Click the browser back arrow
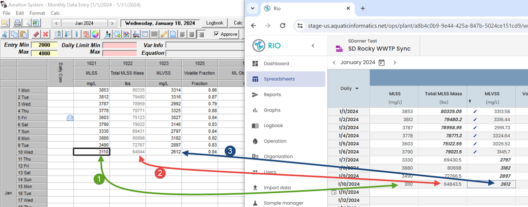 (x=253, y=25)
